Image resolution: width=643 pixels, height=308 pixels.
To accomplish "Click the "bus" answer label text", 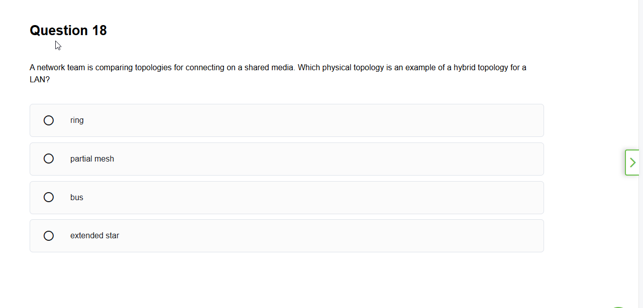I will (77, 198).
